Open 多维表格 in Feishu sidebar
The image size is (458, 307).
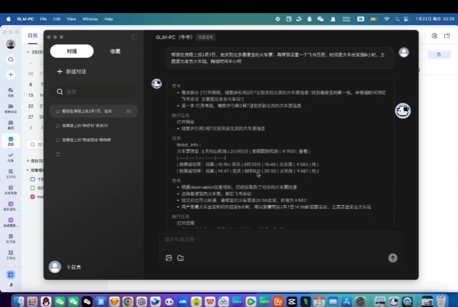[x=11, y=190]
